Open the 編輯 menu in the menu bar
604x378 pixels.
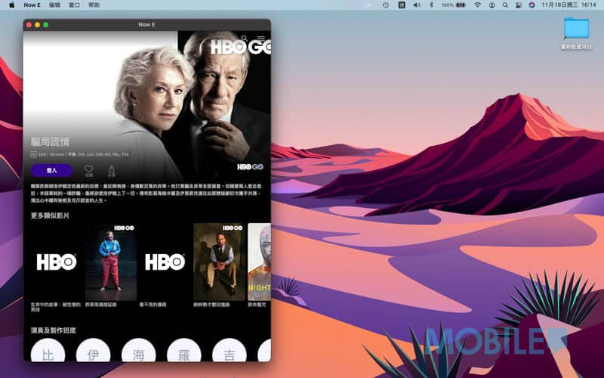54,5
